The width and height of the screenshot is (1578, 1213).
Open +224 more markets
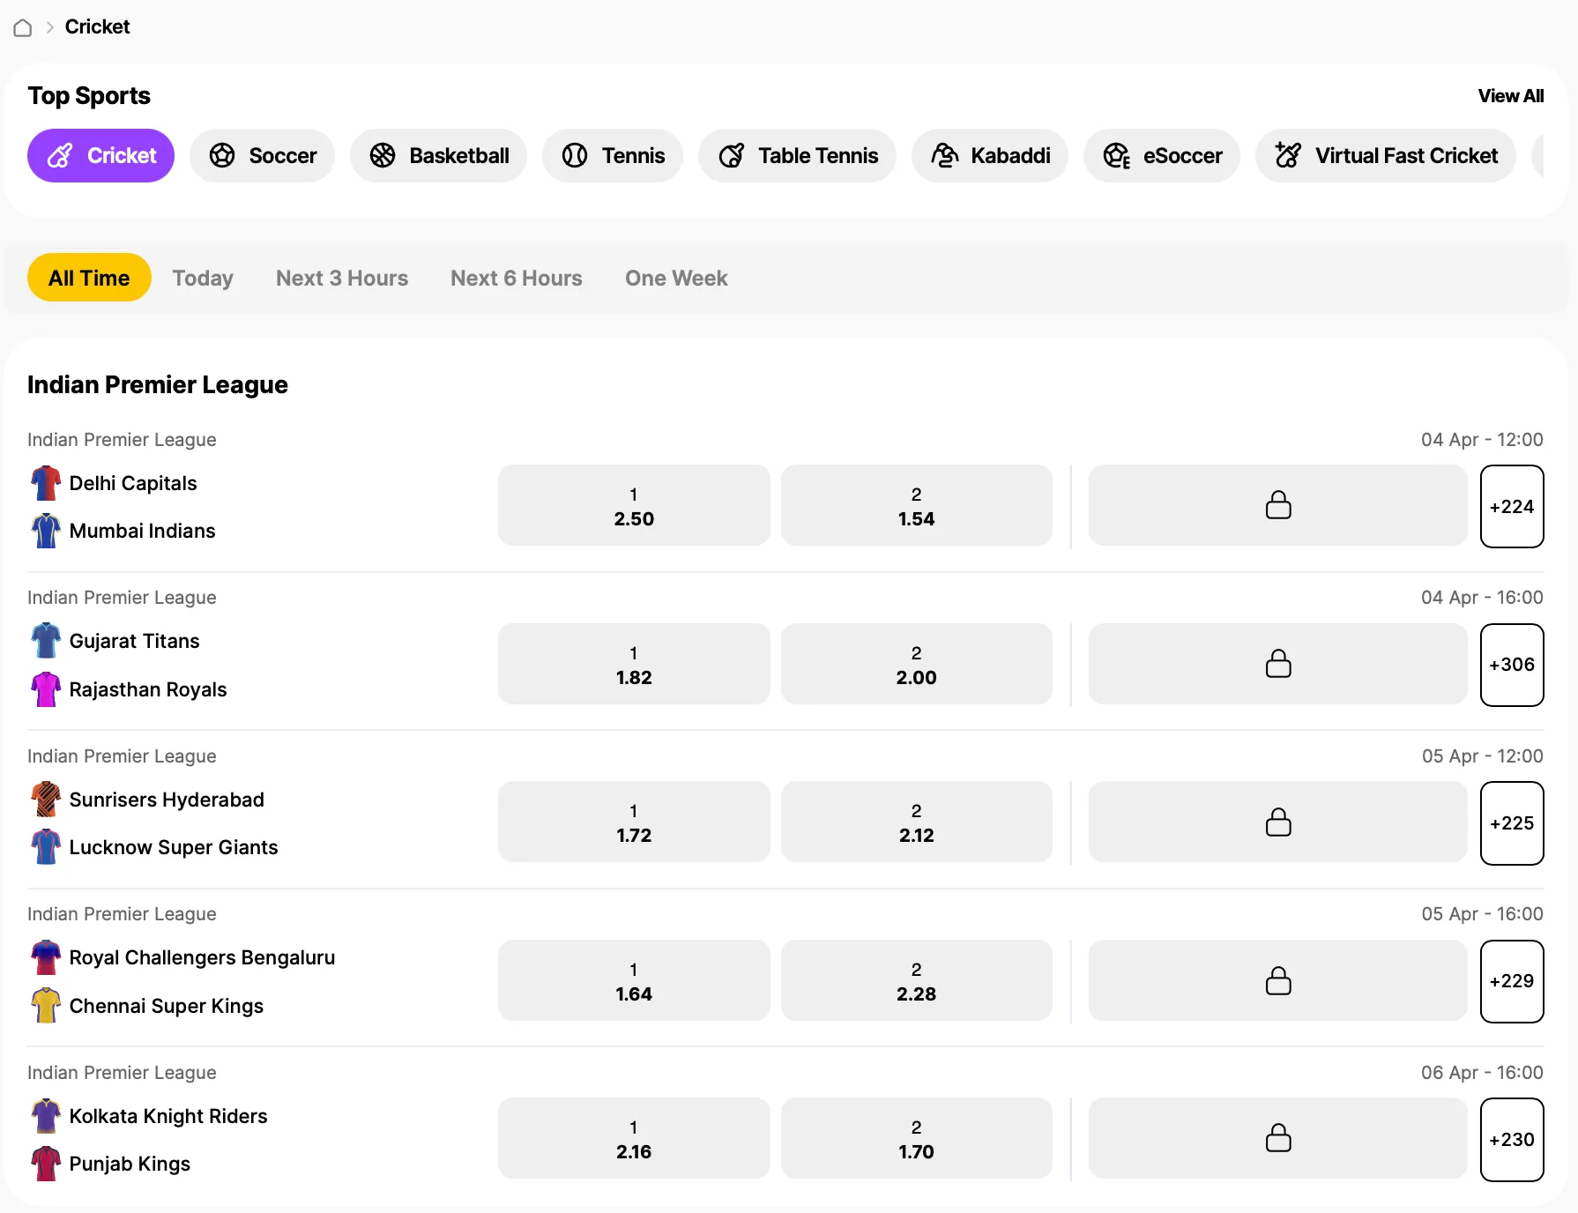[1512, 507]
